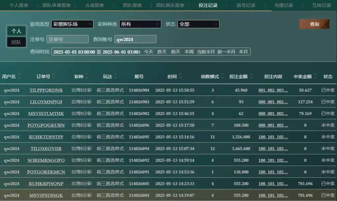This screenshot has height=201, width=337.
Task: View bet content for period 114026895
Action: pyautogui.click(x=273, y=137)
